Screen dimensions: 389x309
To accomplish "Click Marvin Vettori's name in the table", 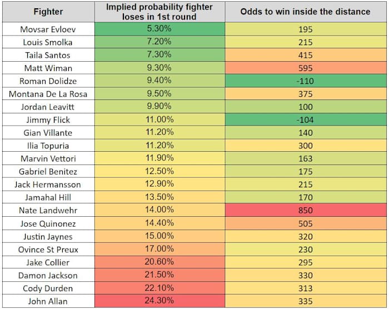I will [48, 158].
